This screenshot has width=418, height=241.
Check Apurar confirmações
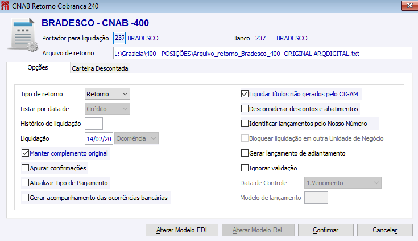pos(26,168)
